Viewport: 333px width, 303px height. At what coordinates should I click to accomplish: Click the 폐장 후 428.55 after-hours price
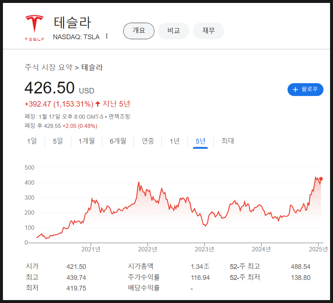click(x=43, y=126)
